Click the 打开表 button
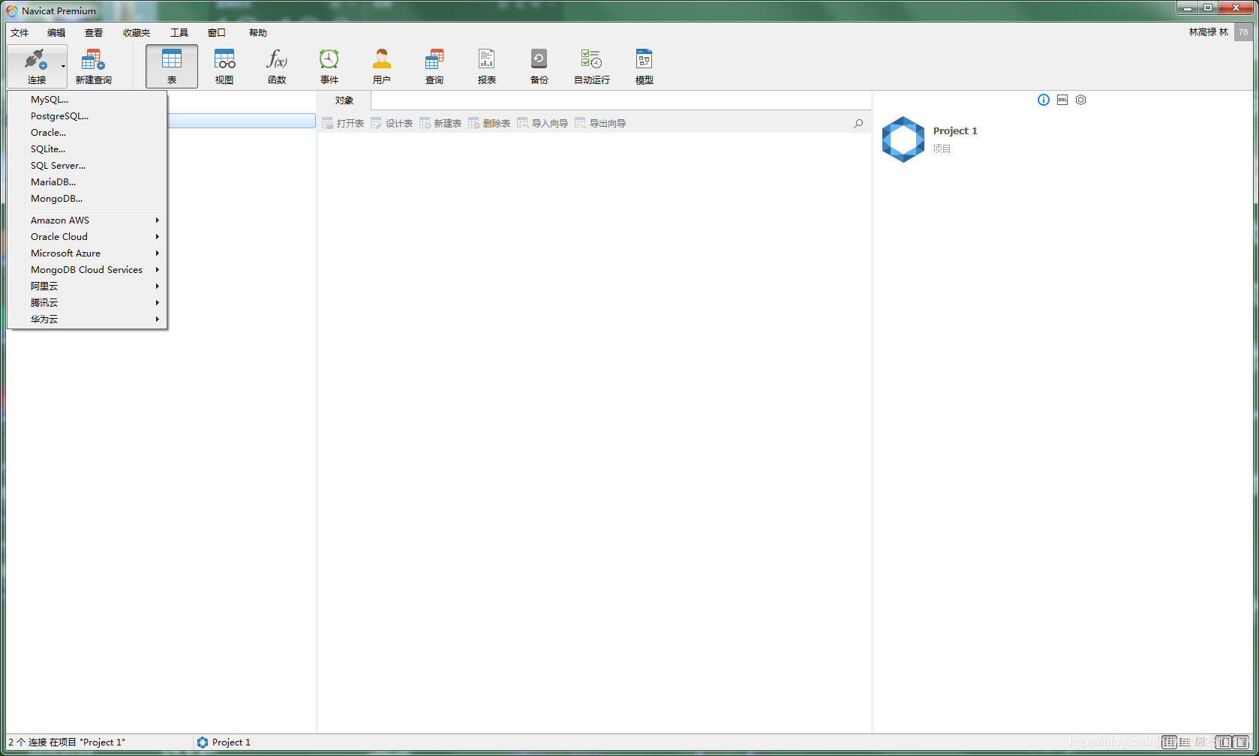 click(x=343, y=123)
